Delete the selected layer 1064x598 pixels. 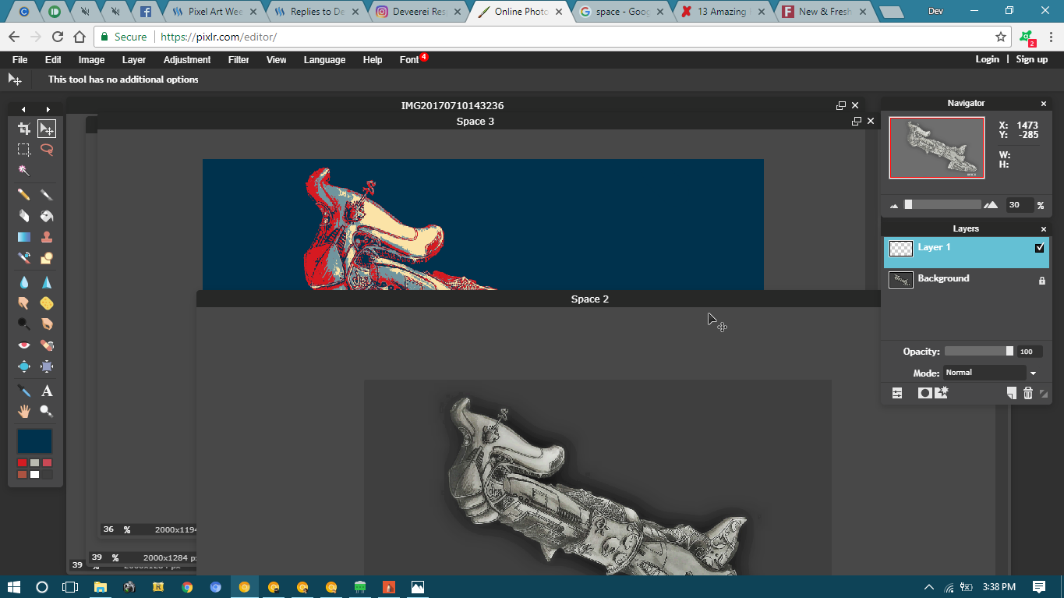pyautogui.click(x=1028, y=393)
